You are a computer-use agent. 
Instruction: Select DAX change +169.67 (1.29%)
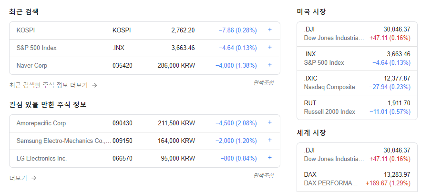(388, 183)
